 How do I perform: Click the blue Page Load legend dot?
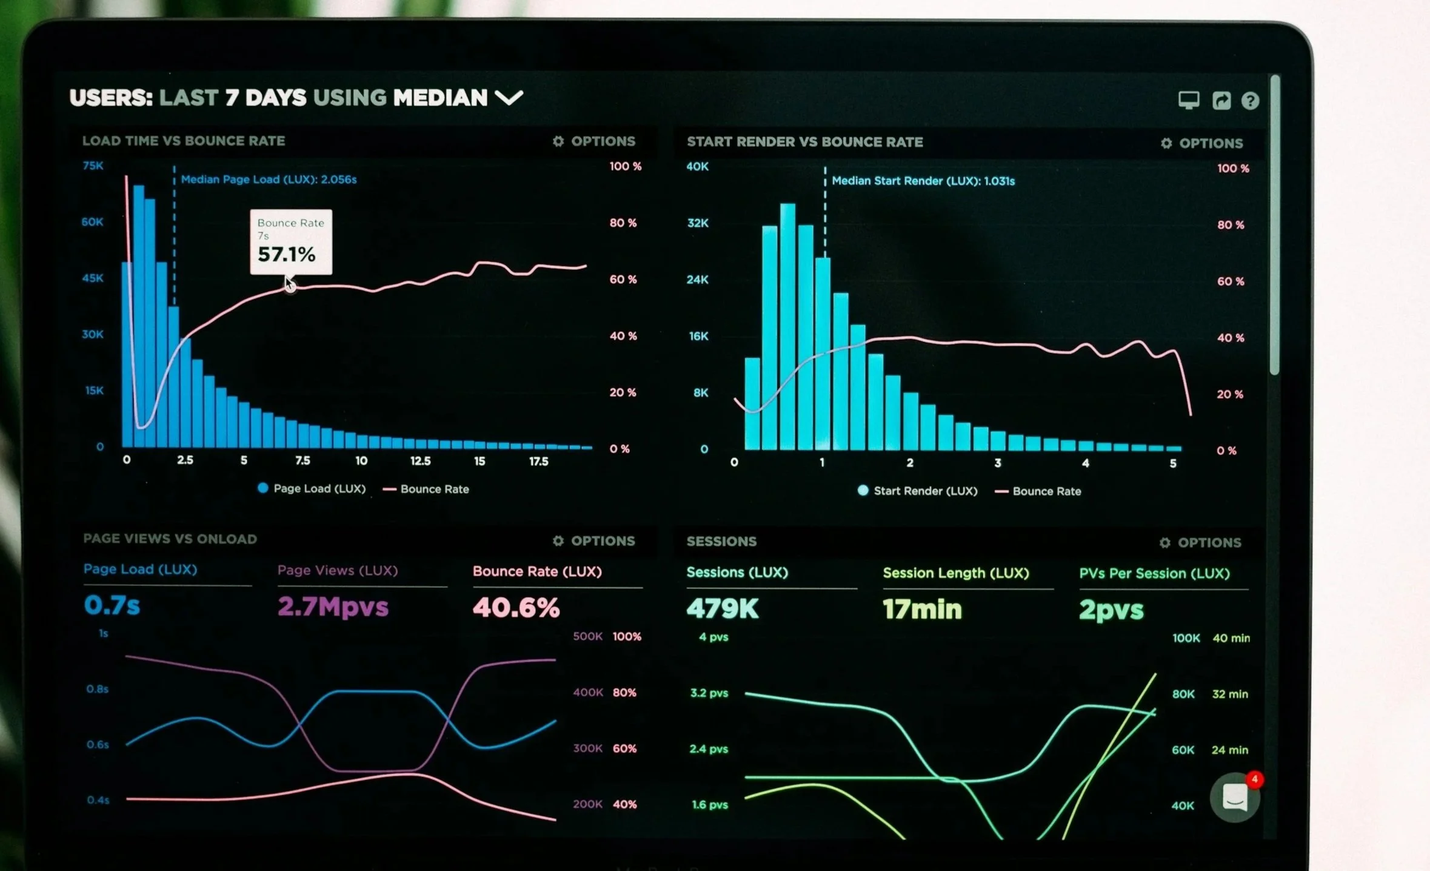[263, 488]
